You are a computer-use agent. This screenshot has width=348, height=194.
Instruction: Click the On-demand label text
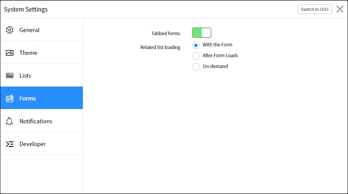pos(215,66)
